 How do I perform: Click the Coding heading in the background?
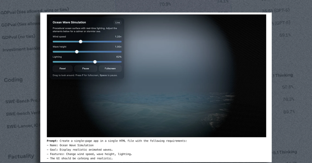13,80
